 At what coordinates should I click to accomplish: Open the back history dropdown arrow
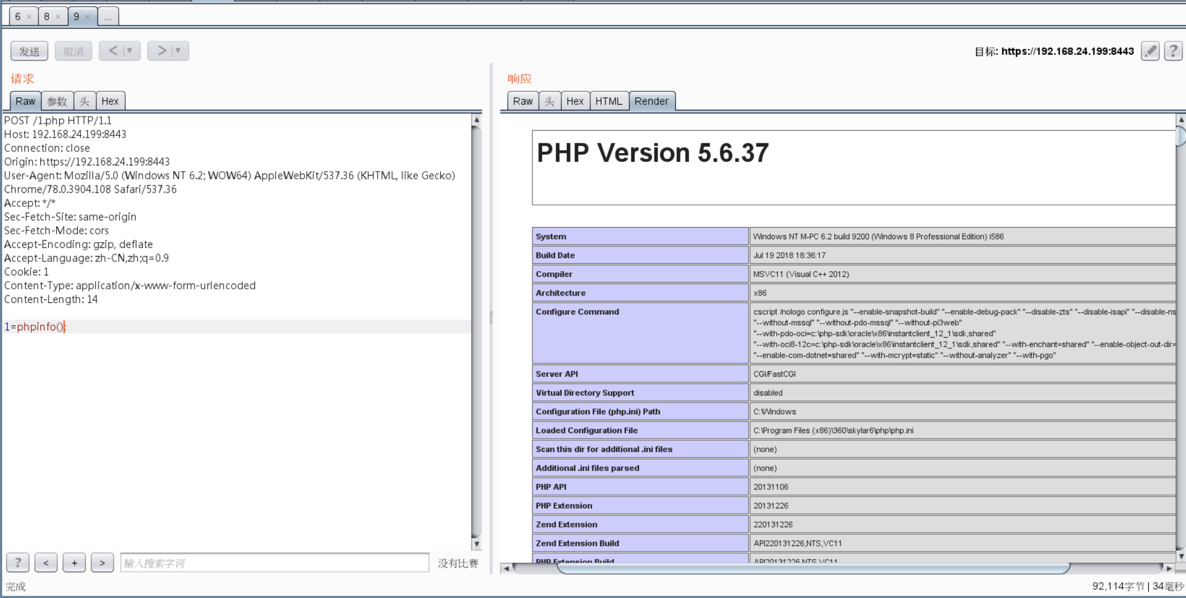(x=130, y=51)
